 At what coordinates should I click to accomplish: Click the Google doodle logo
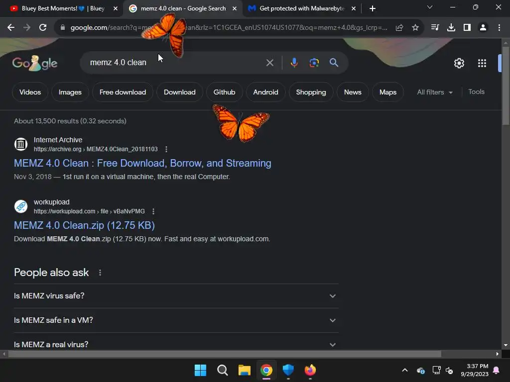[x=35, y=63]
